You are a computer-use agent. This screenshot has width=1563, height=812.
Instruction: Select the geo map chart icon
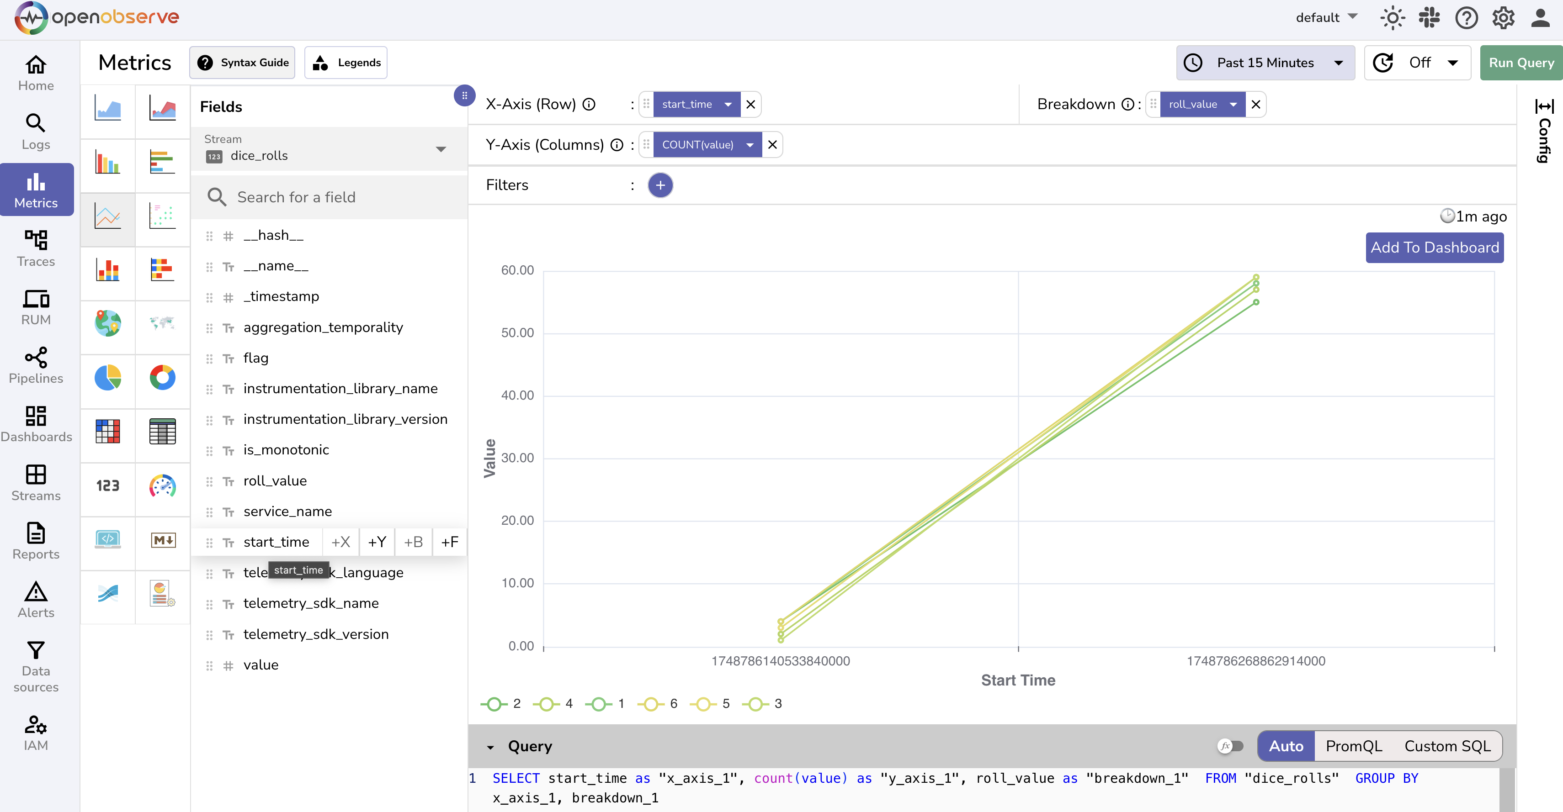point(108,323)
